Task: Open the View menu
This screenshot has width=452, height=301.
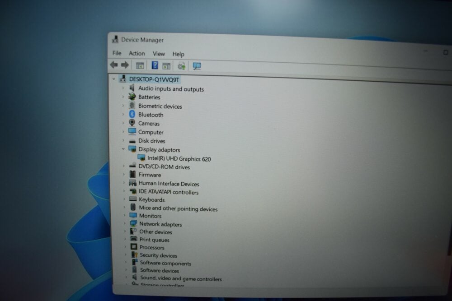Action: tap(159, 54)
